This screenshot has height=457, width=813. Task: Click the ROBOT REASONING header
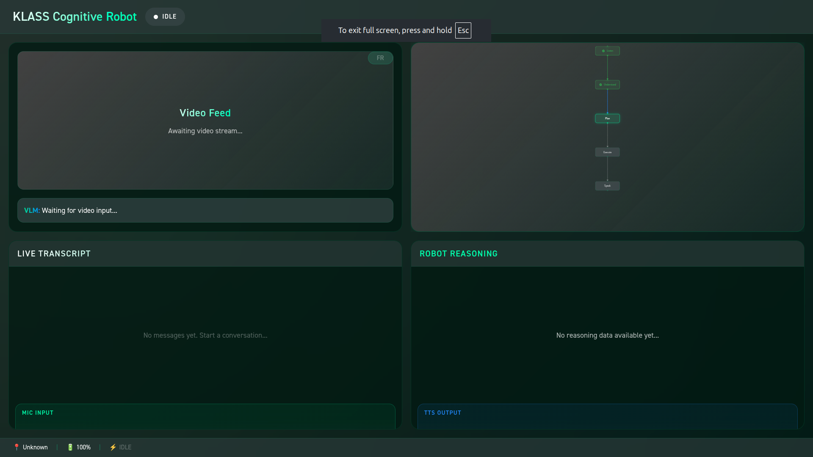459,254
